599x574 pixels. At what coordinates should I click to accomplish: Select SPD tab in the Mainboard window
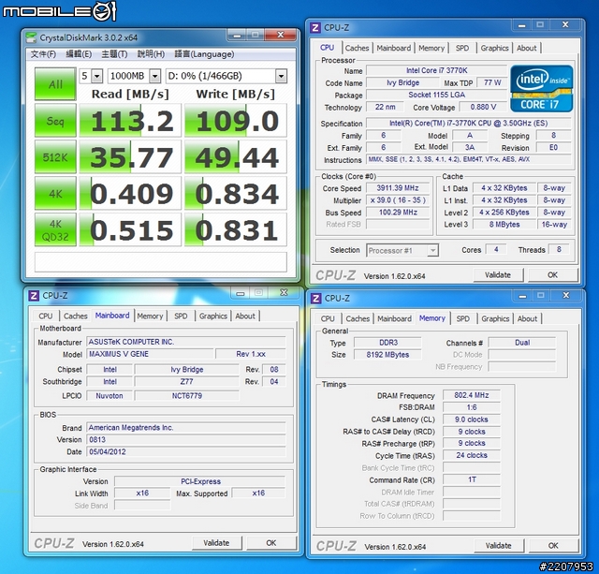(181, 316)
